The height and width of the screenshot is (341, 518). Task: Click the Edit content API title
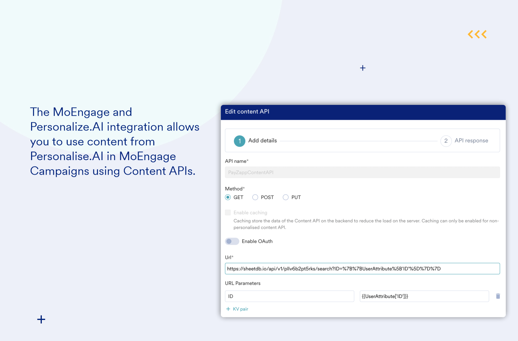tap(247, 112)
